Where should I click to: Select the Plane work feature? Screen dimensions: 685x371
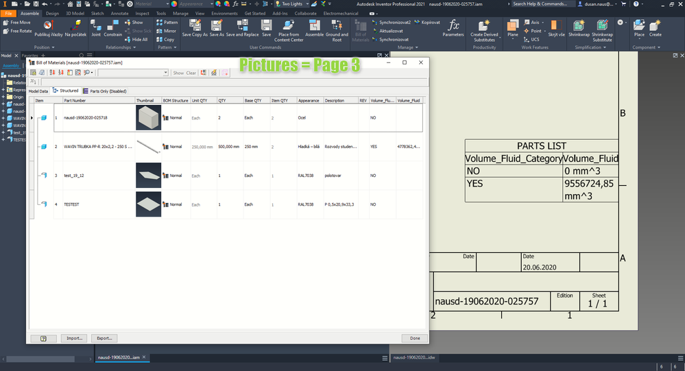tap(512, 28)
